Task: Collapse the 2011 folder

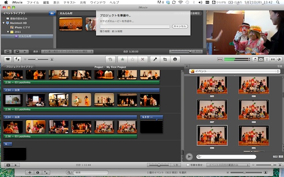Action: [x=8, y=32]
